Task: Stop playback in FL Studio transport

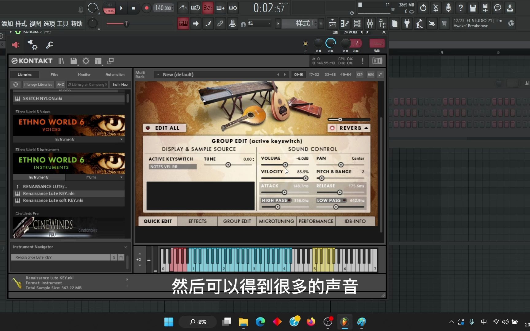Action: (133, 8)
